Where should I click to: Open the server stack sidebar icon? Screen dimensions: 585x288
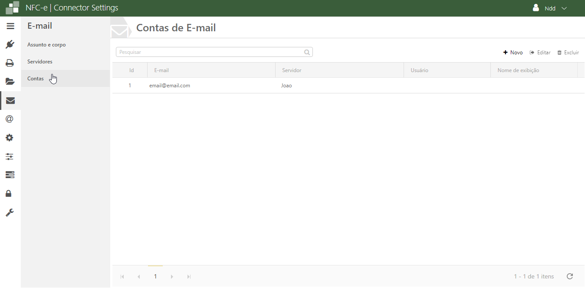[10, 175]
